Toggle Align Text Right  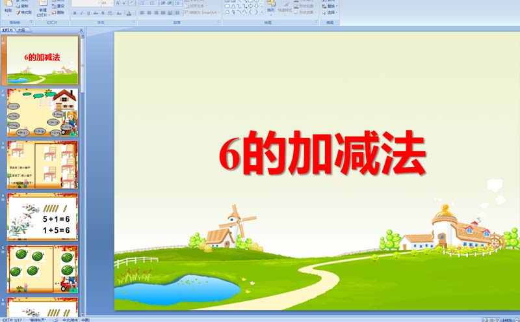click(156, 12)
